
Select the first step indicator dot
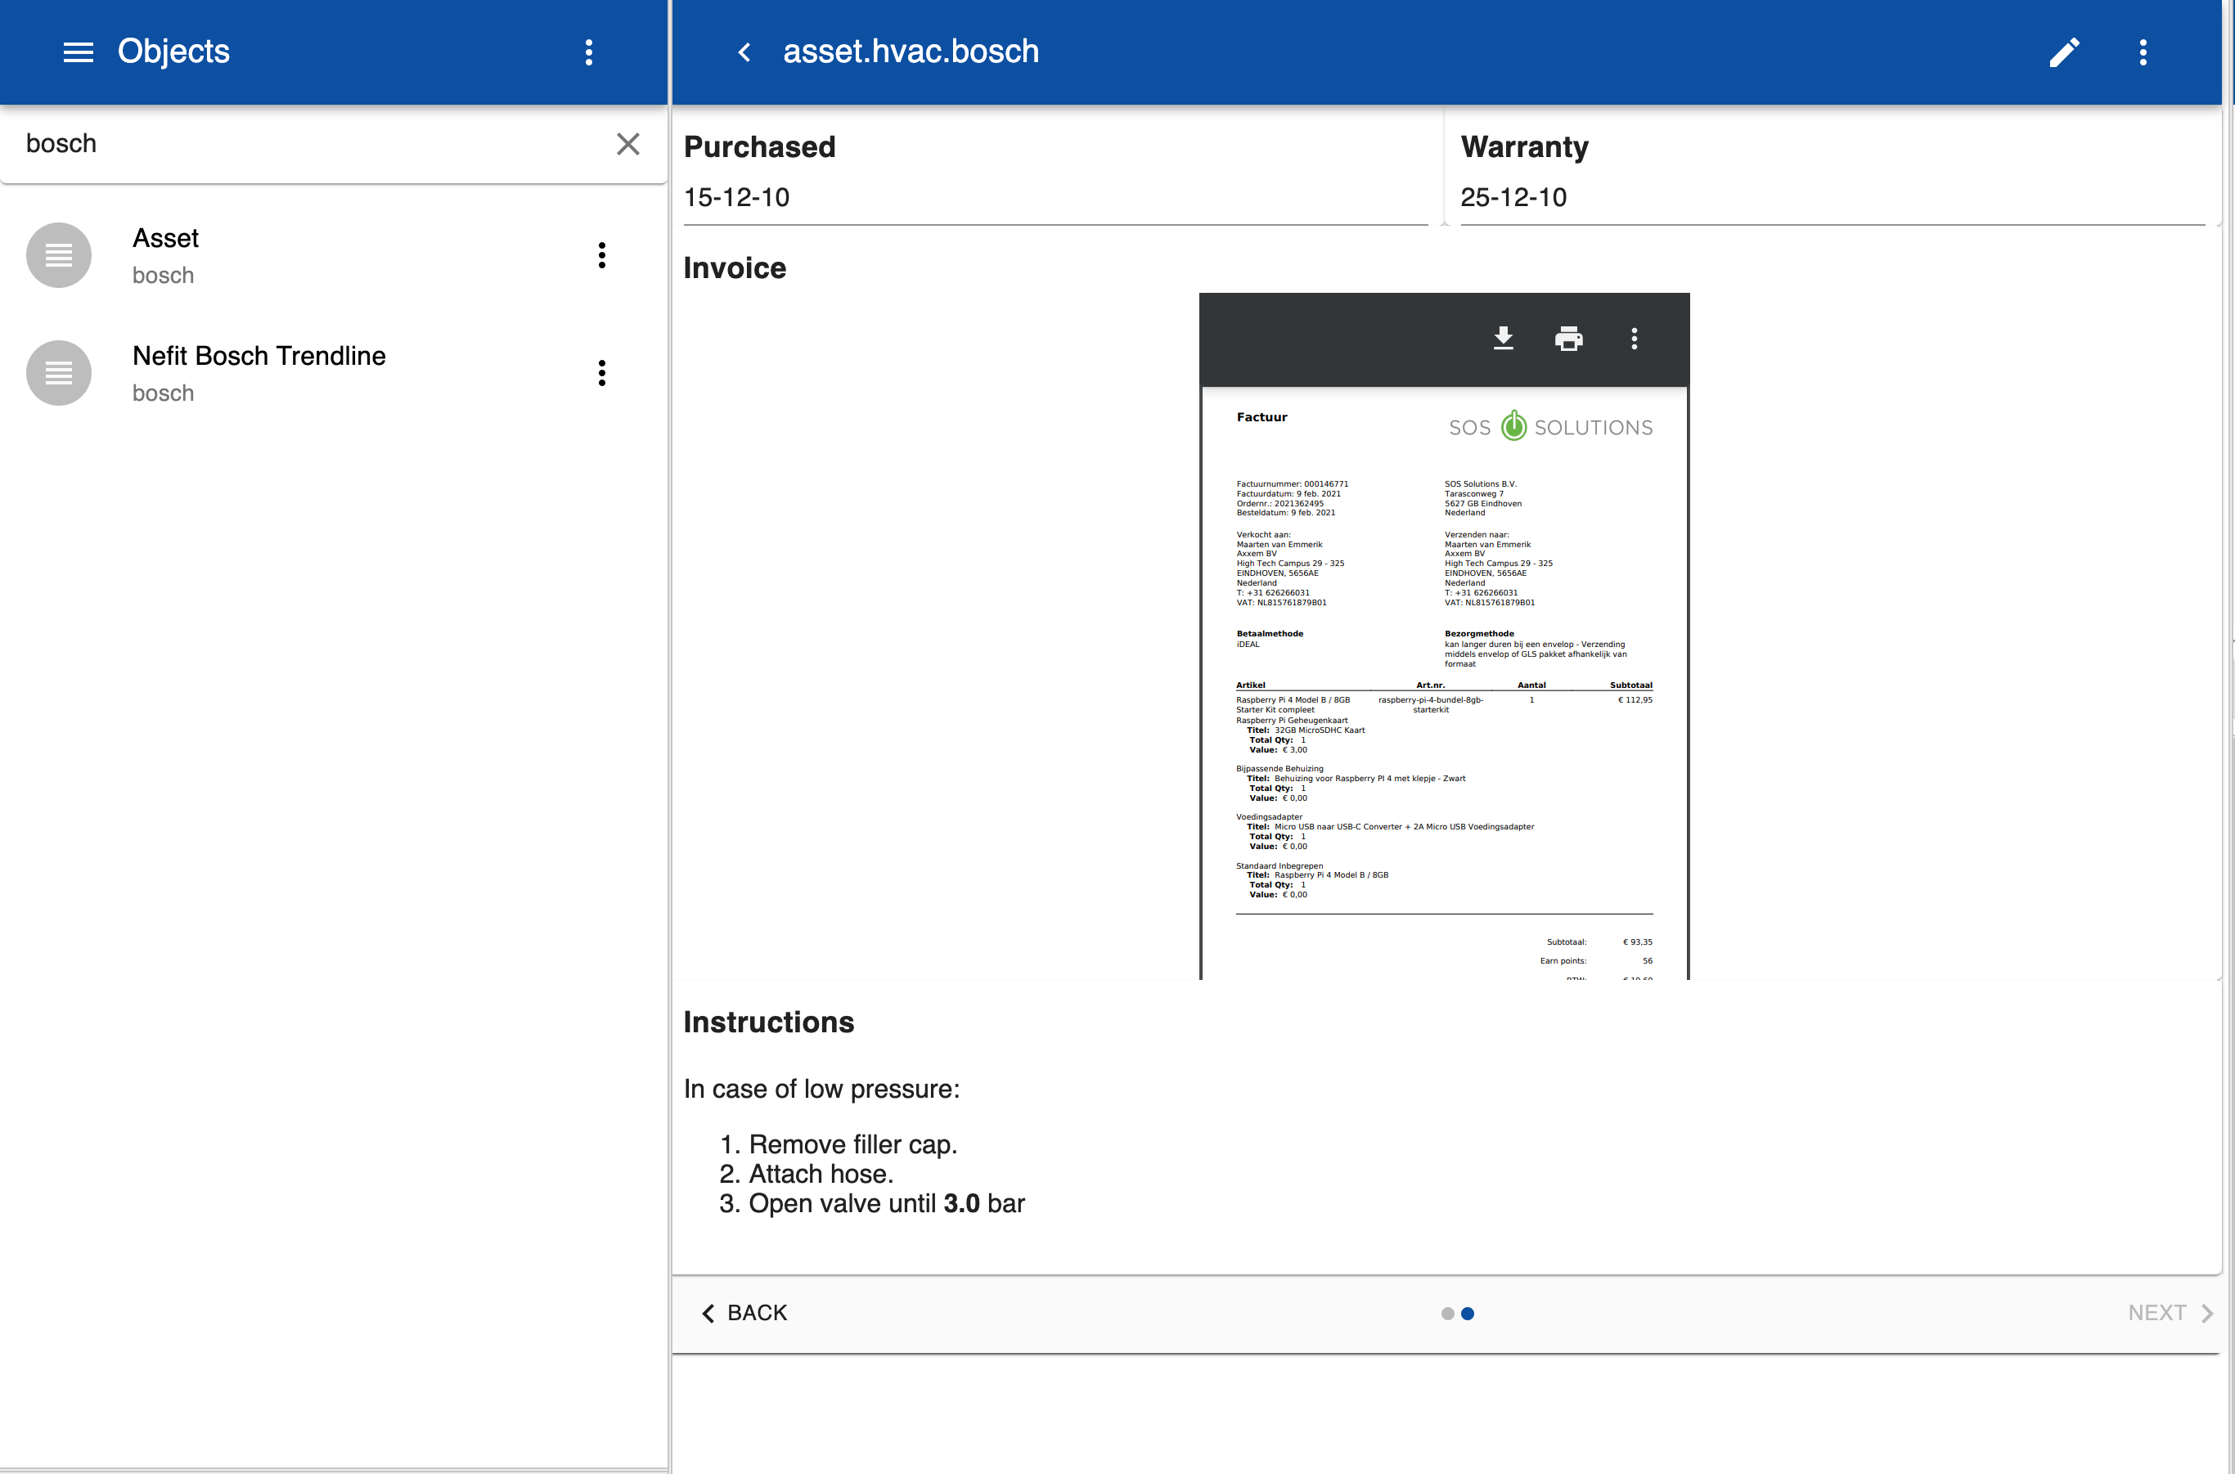[x=1448, y=1313]
